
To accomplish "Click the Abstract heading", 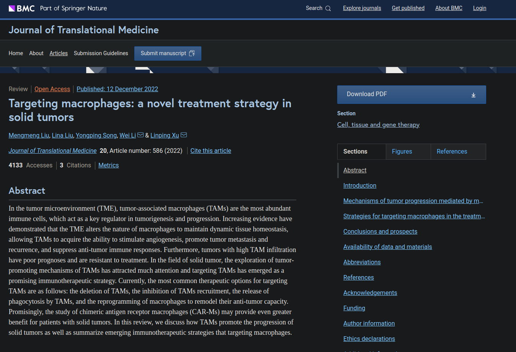I will [x=27, y=191].
